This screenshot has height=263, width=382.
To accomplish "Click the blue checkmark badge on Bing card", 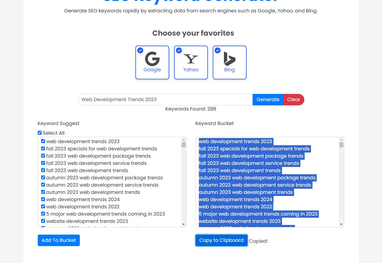I will coord(218,50).
